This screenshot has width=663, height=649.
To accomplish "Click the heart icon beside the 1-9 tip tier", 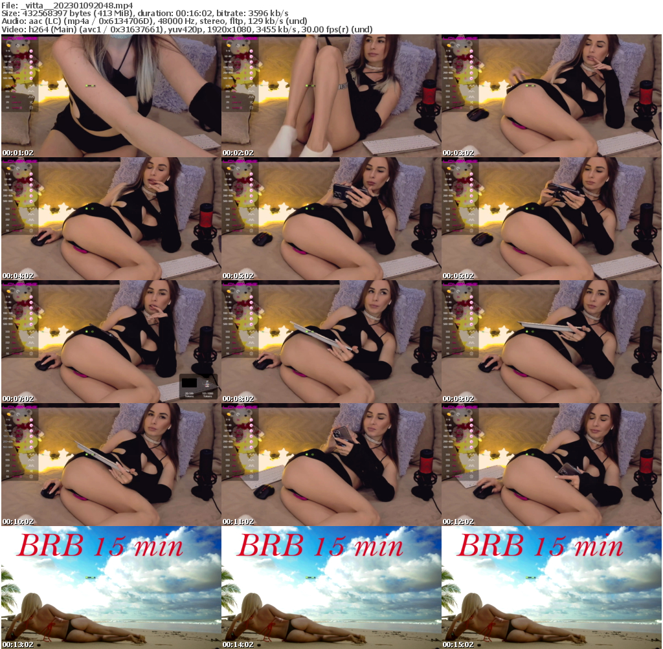I will tap(31, 50).
